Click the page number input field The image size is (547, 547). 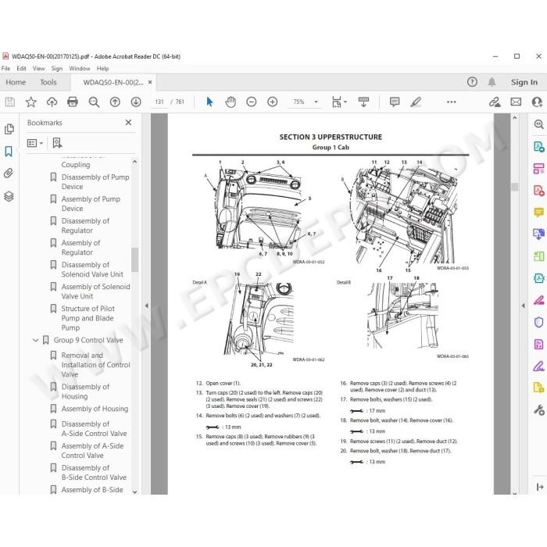[x=159, y=102]
